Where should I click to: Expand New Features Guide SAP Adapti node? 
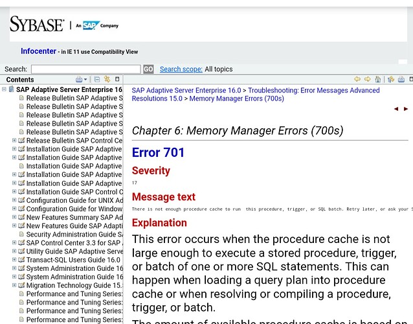14,226
